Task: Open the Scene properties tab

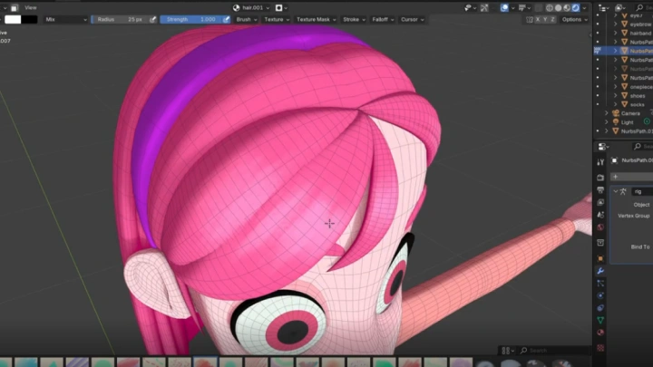Action: 600,215
